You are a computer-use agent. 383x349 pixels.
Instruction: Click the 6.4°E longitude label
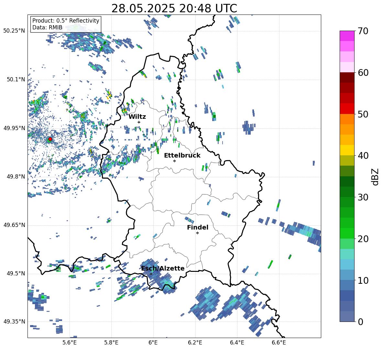[237, 343]
